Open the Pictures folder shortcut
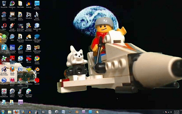The height and width of the screenshot is (114, 182). click(12, 104)
